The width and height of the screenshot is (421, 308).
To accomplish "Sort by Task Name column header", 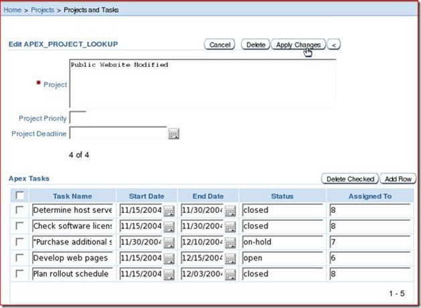I will click(72, 196).
